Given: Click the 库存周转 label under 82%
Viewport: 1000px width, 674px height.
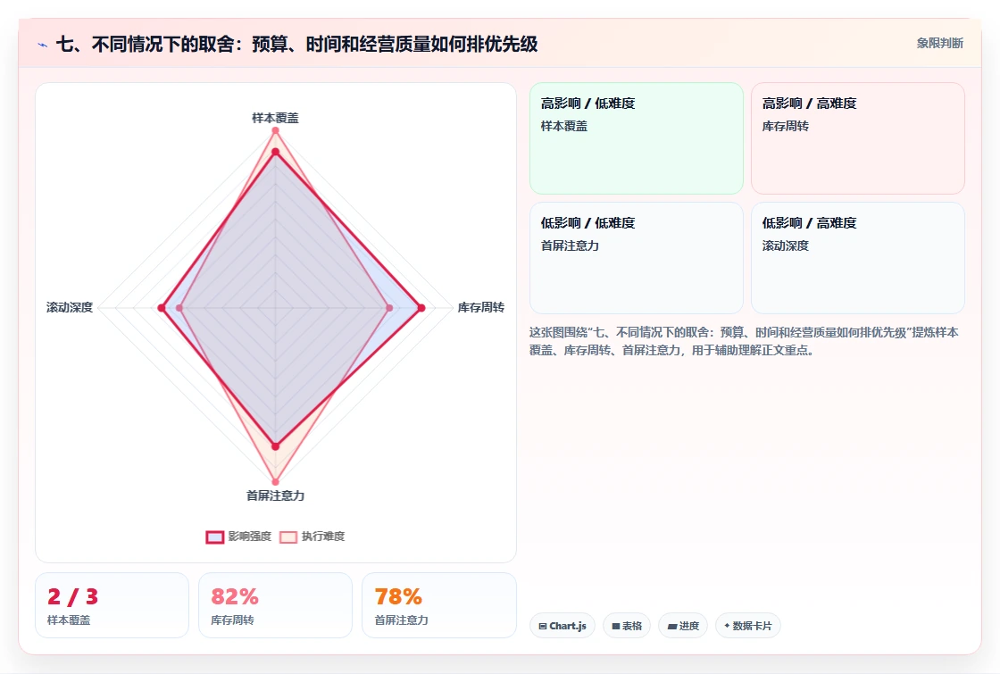Looking at the screenshot, I should click(x=232, y=620).
